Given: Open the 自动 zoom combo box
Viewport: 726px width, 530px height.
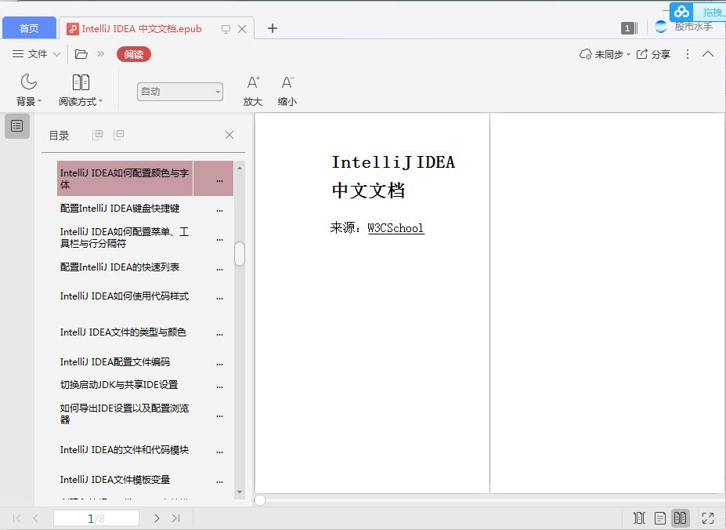Looking at the screenshot, I should 180,92.
